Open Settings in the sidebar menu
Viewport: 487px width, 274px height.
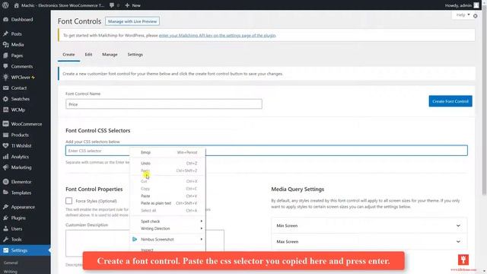(25, 250)
